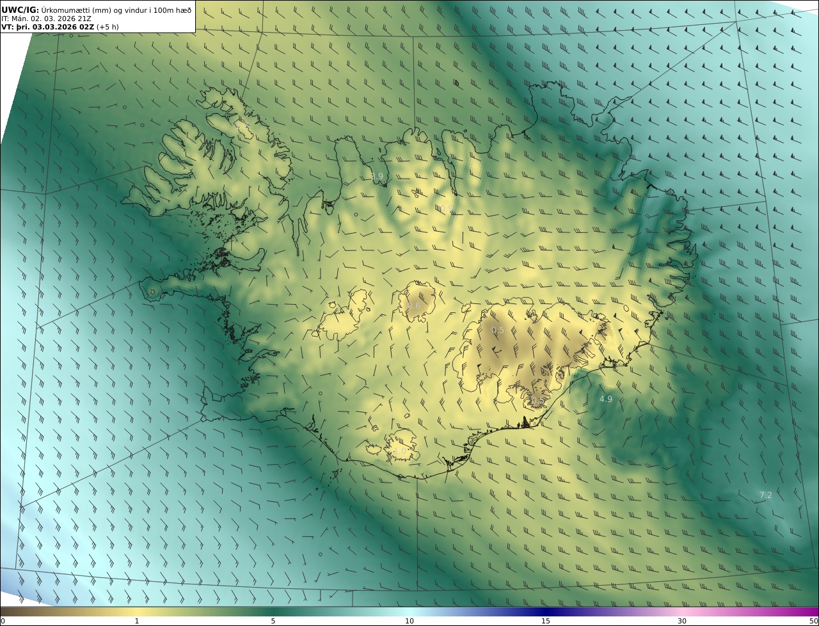The width and height of the screenshot is (819, 626).
Task: Click the colorbar tick label 0
Action: (3, 621)
